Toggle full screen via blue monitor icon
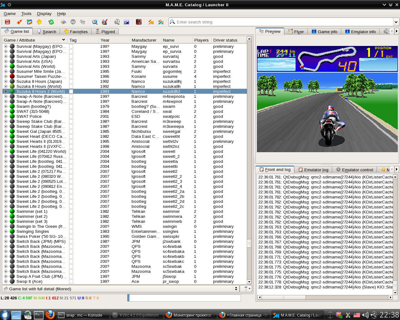 pyautogui.click(x=127, y=22)
